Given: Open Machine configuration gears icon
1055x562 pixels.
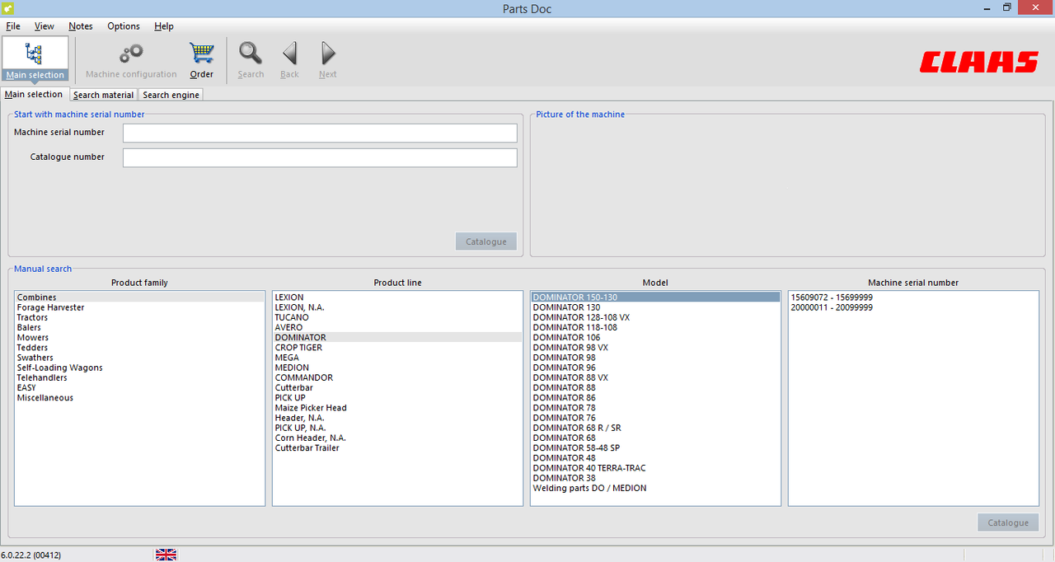Looking at the screenshot, I should point(131,54).
